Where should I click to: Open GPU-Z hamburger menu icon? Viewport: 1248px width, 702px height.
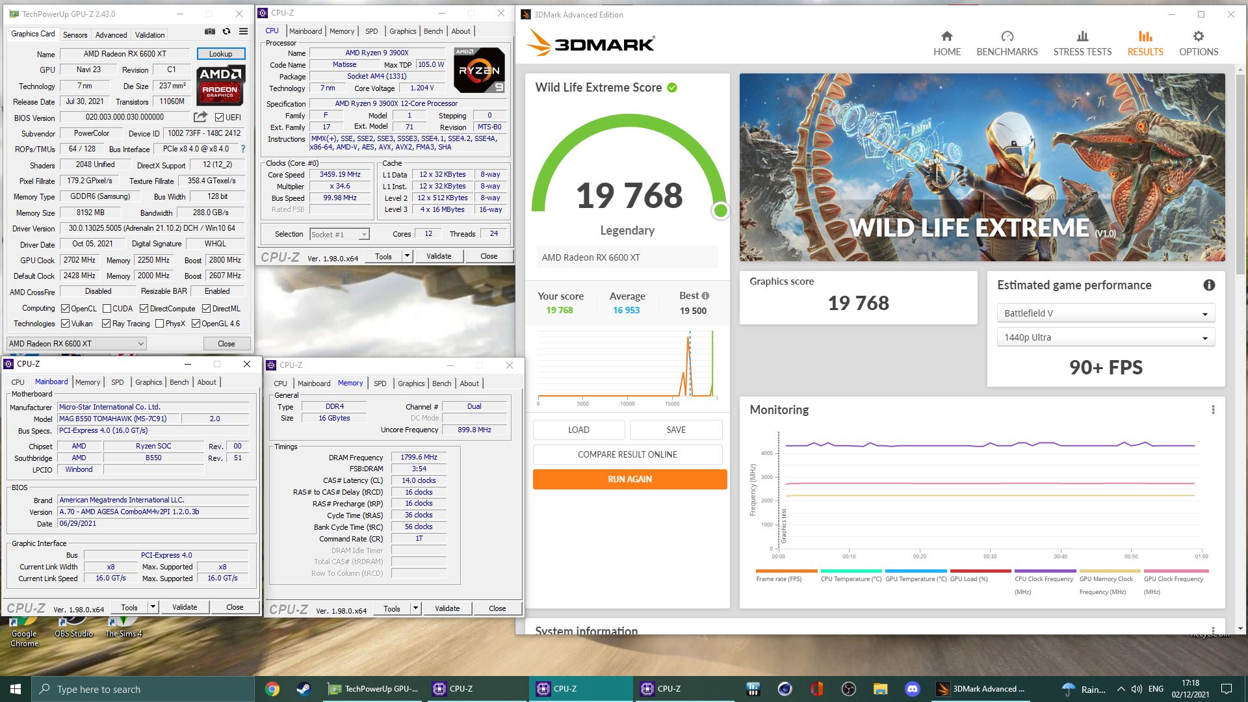tap(243, 31)
